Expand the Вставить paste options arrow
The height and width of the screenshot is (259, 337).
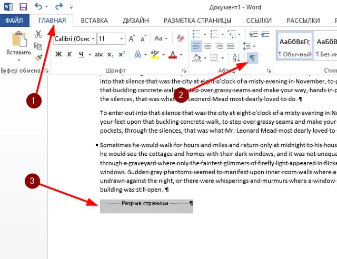tap(19, 60)
